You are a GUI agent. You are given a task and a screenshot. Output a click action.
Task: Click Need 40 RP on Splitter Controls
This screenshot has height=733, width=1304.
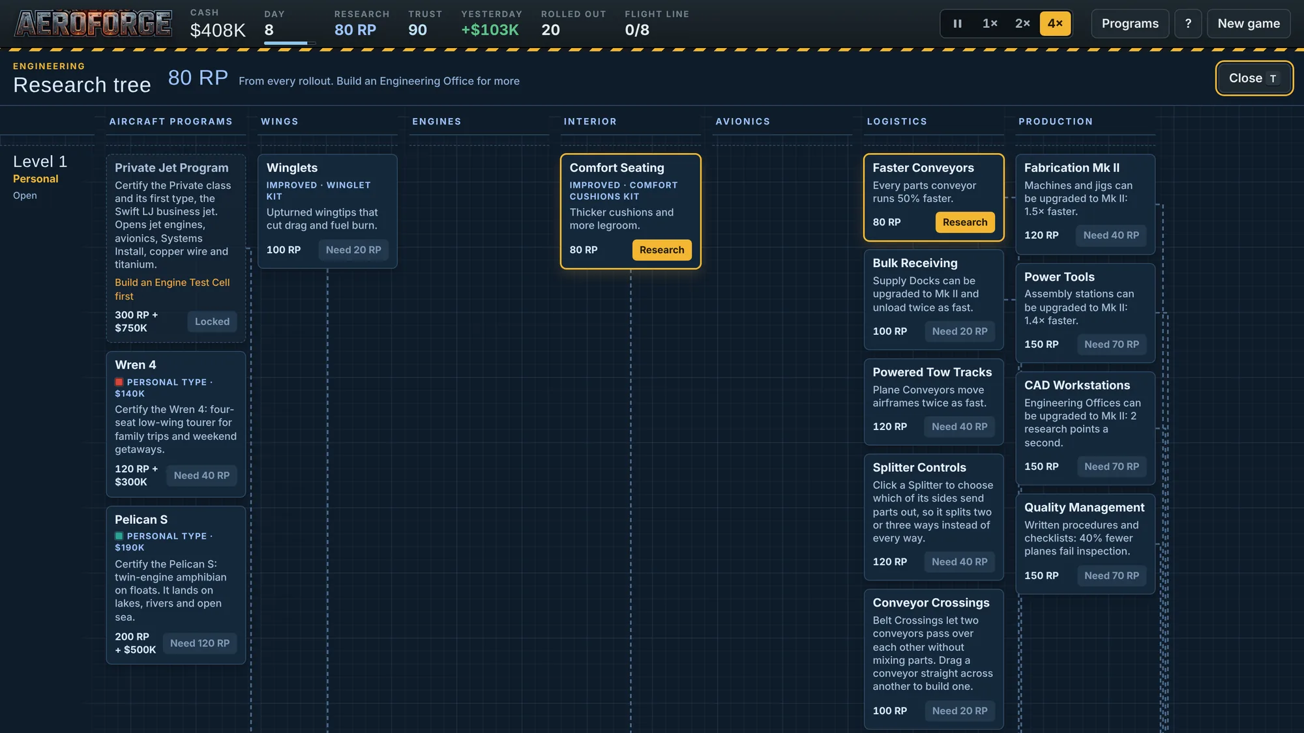coord(959,562)
